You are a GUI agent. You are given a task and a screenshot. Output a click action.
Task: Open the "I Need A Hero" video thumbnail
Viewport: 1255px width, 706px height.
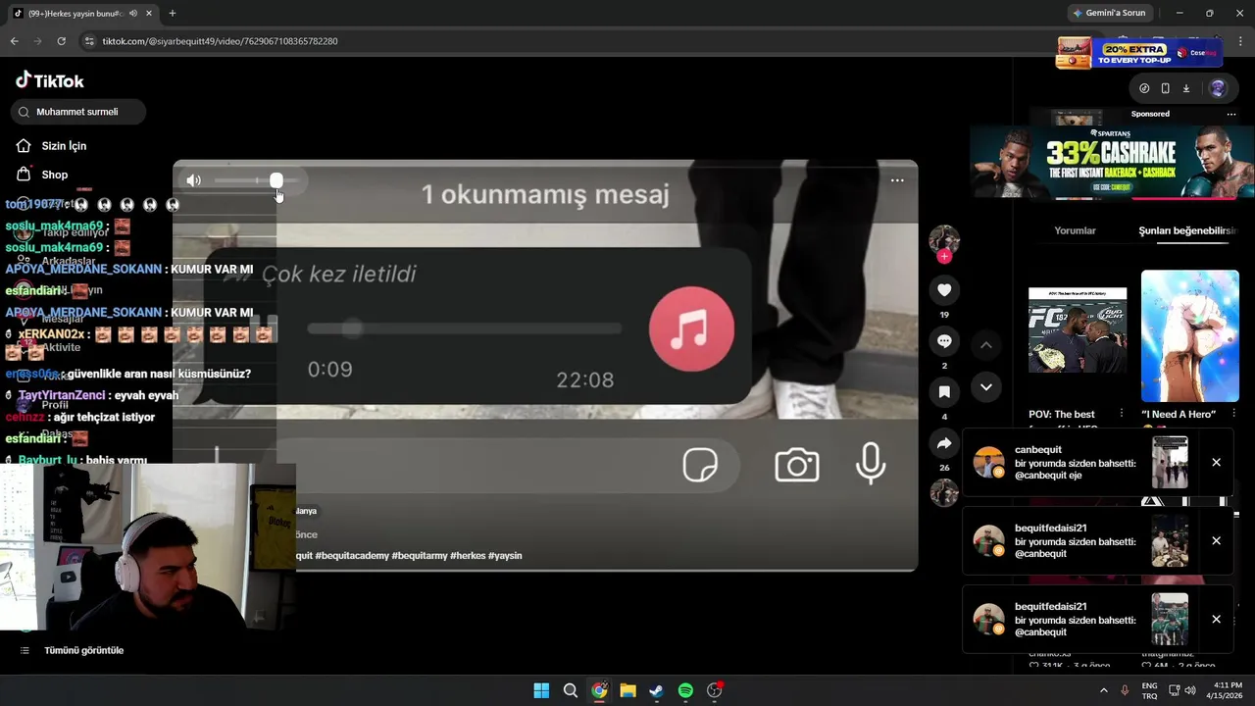click(x=1190, y=335)
